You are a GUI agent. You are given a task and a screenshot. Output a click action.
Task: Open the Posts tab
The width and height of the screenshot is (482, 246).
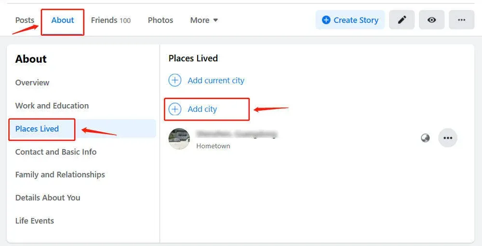25,20
